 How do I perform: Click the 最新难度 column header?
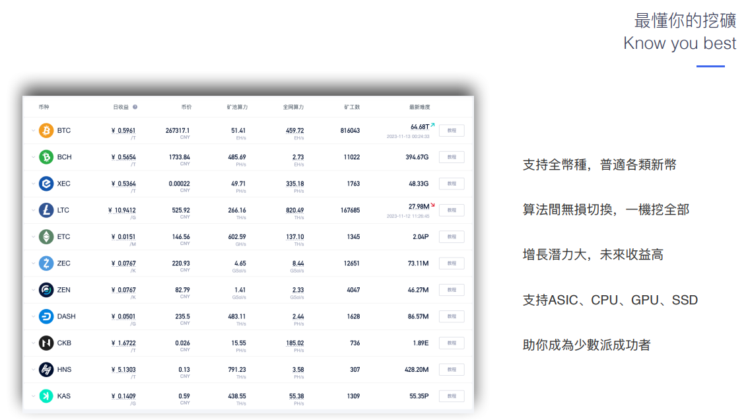pyautogui.click(x=419, y=107)
